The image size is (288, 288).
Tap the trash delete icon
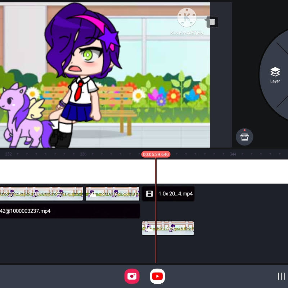[212, 22]
